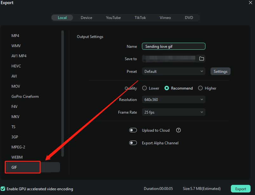Expand the Resolution dropdown showing 640x360
255x195 pixels.
click(173, 99)
